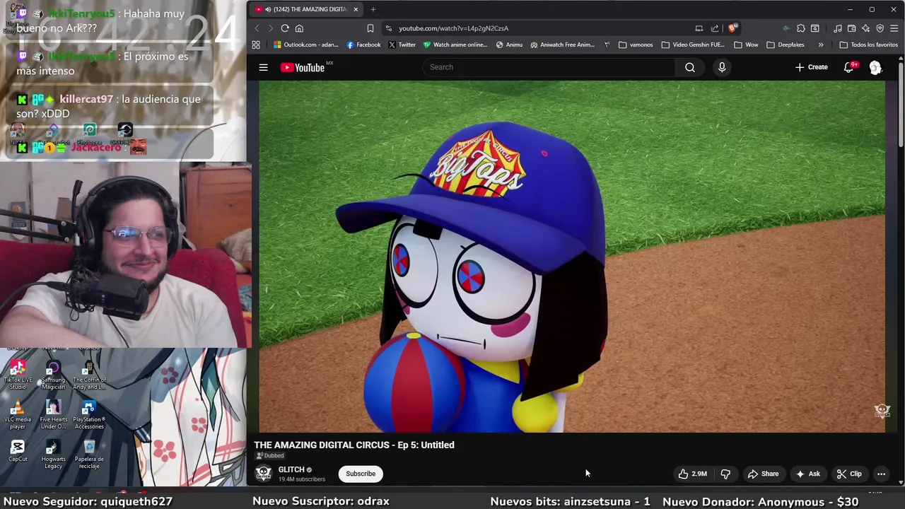
Task: Click the YouTube search input field
Action: click(x=549, y=67)
